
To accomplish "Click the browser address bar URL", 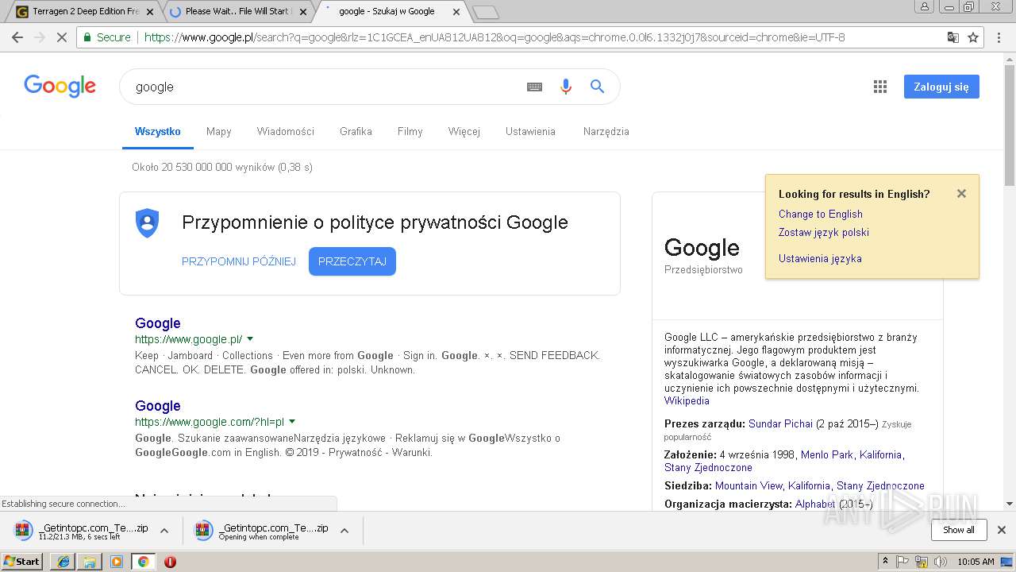I will click(x=494, y=37).
